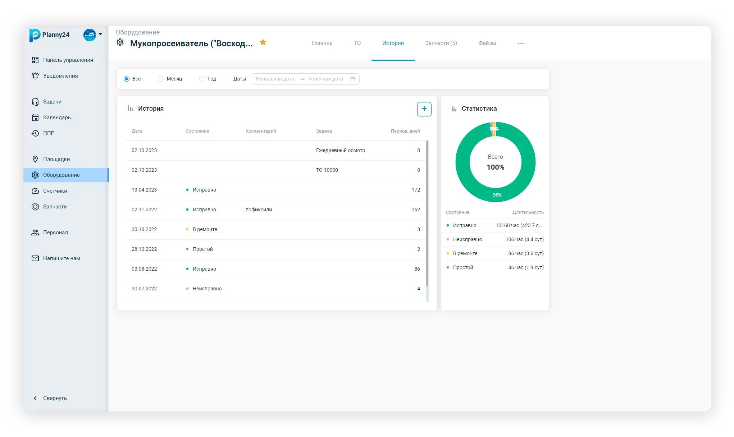Toggle the favorite star next to the equipment title
This screenshot has width=734, height=437.
click(263, 42)
